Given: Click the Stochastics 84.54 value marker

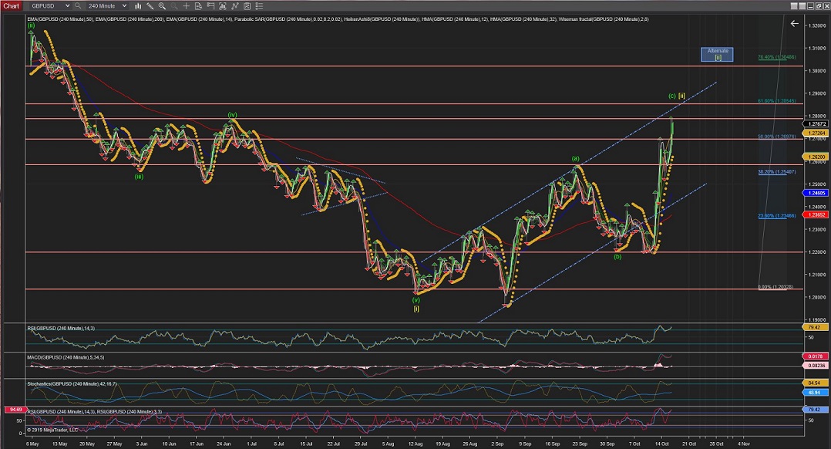Looking at the screenshot, I should tap(816, 383).
